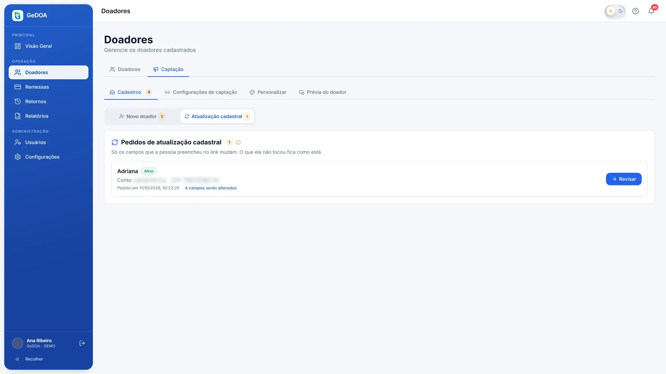
Task: Click the count badge 1 beside Pedidos heading
Action: pos(229,142)
